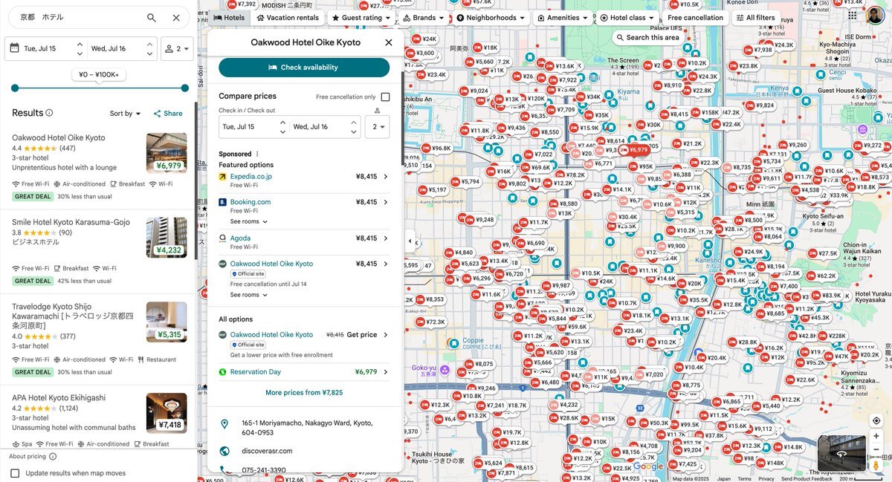
Task: Open All filters
Action: click(x=755, y=18)
